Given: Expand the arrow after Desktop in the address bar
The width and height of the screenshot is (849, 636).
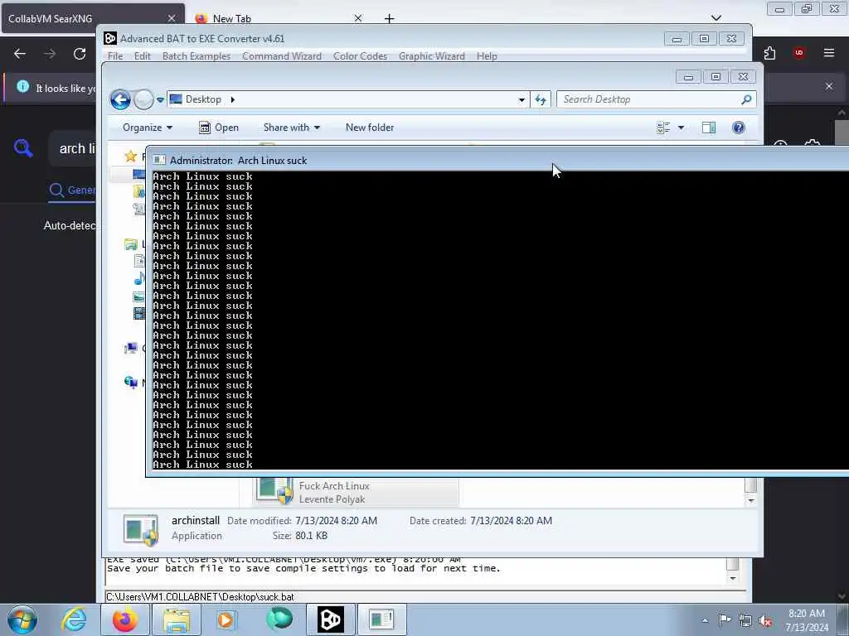Looking at the screenshot, I should click(x=233, y=99).
